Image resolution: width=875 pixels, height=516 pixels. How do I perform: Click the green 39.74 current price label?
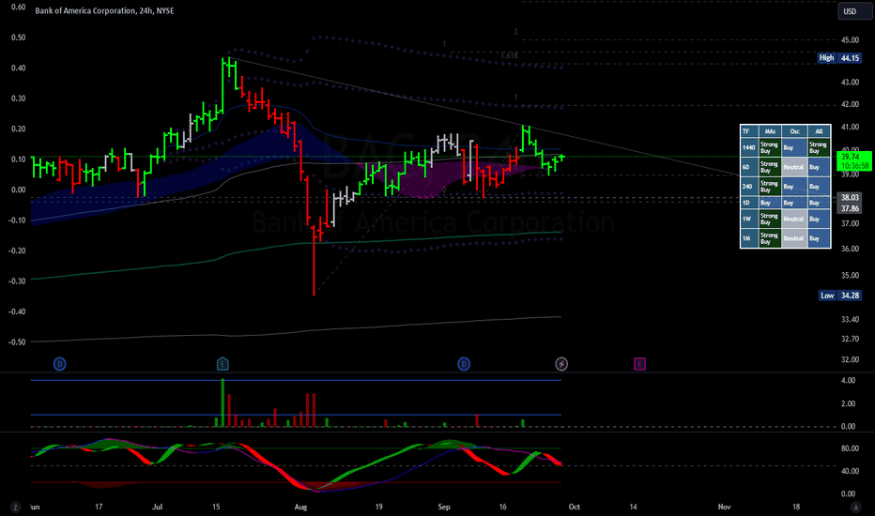coord(853,161)
